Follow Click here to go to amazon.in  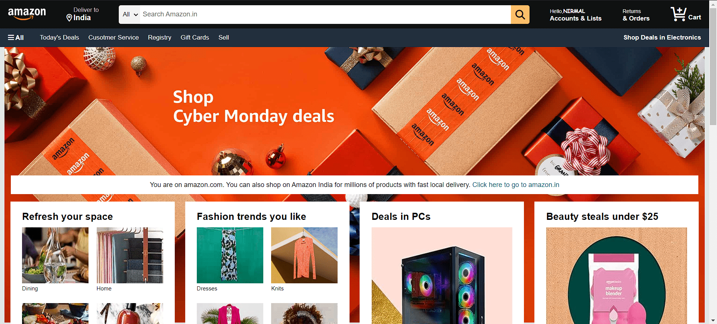pos(516,185)
